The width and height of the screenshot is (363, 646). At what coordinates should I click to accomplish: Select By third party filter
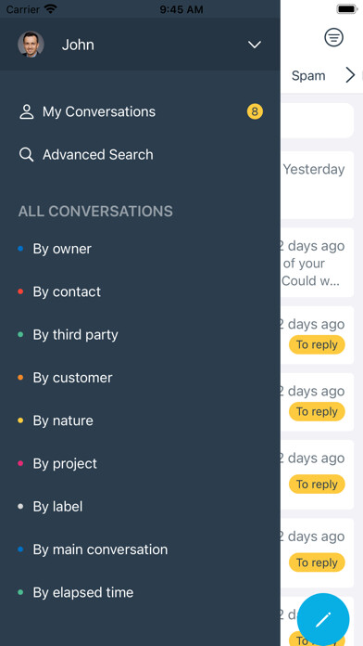(x=76, y=335)
